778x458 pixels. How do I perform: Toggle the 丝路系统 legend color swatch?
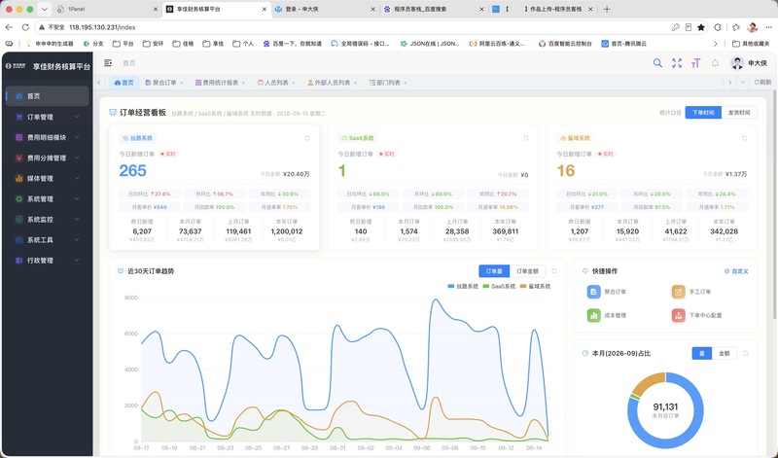450,286
